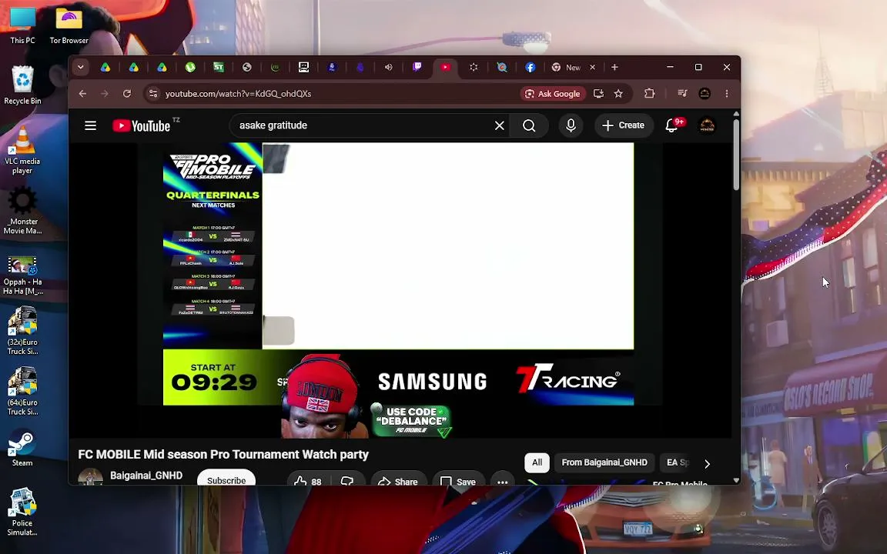Click Ask Google in the address bar
The image size is (887, 554).
click(x=552, y=94)
